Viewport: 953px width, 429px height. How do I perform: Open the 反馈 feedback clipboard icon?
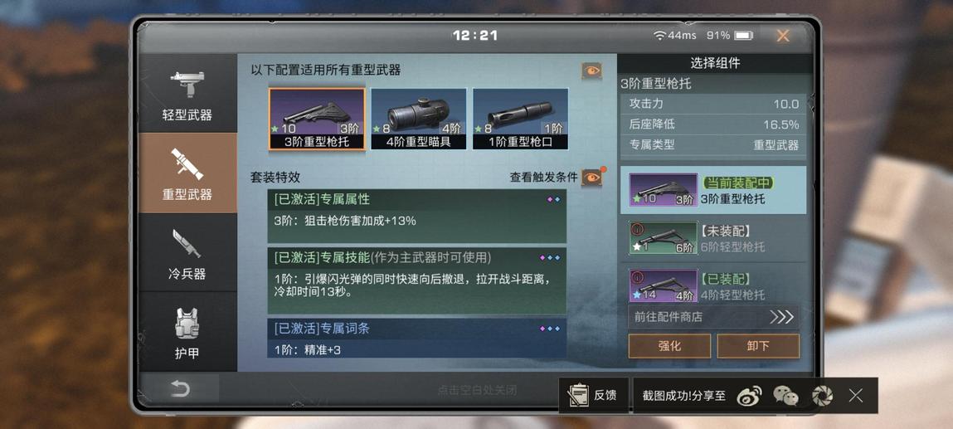point(578,396)
